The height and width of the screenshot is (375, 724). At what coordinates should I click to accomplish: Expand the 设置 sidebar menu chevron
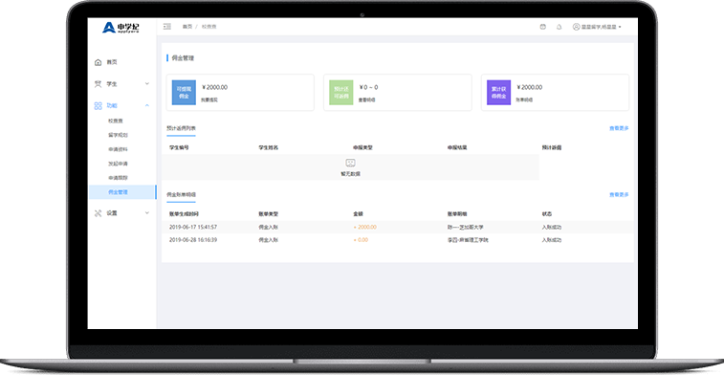tap(147, 213)
